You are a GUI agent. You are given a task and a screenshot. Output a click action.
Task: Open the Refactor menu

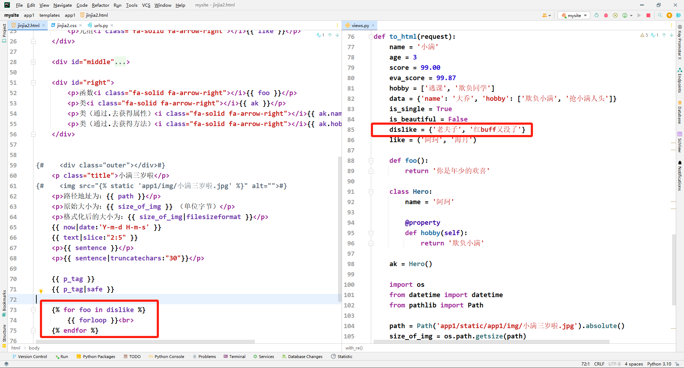click(x=100, y=5)
